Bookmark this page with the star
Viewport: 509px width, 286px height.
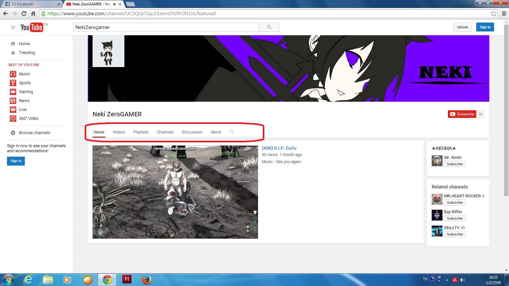(493, 13)
